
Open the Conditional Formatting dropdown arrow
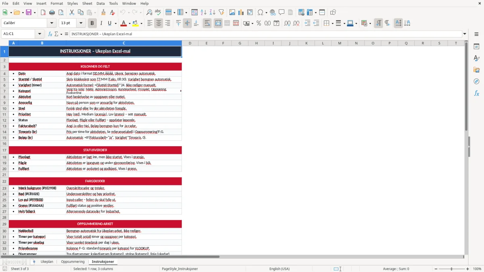[370, 23]
